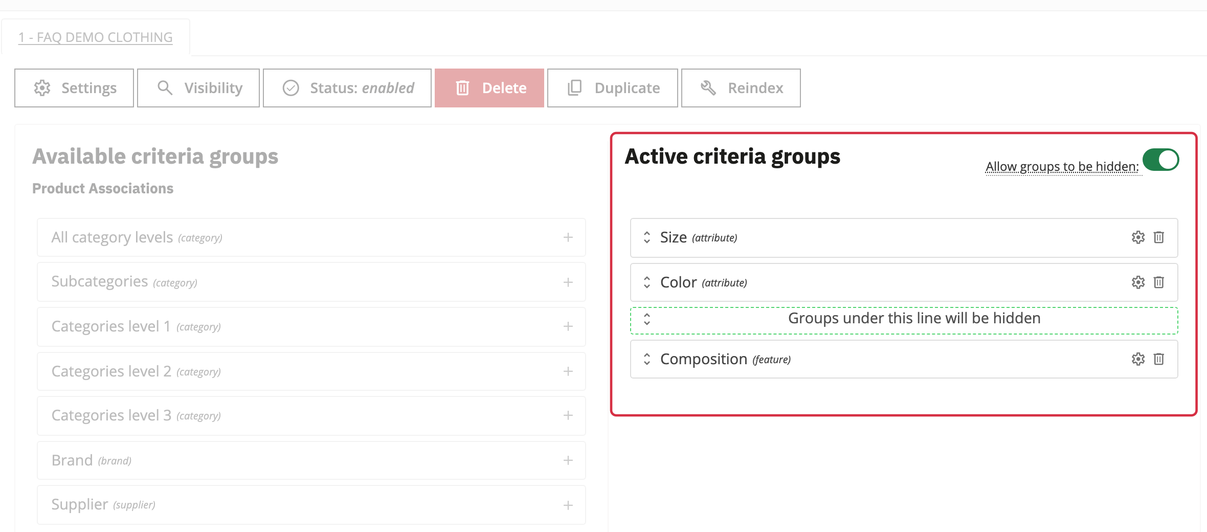The width and height of the screenshot is (1207, 532).
Task: Toggle Status: enabled button
Action: pos(347,88)
